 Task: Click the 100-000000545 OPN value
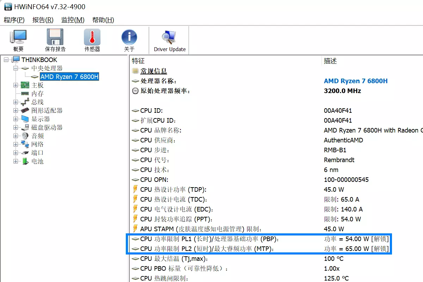coord(346,180)
